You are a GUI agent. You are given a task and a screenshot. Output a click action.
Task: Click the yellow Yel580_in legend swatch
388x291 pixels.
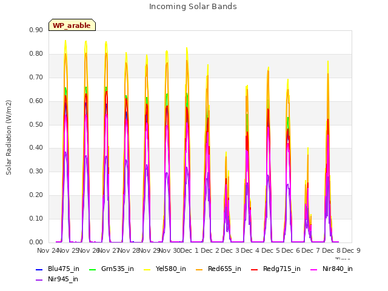point(147,269)
